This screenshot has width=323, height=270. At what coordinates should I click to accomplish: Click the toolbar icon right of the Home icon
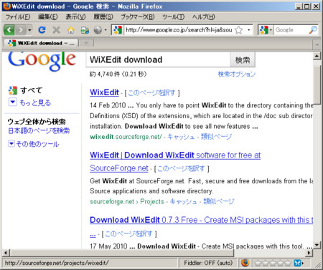pos(85,30)
